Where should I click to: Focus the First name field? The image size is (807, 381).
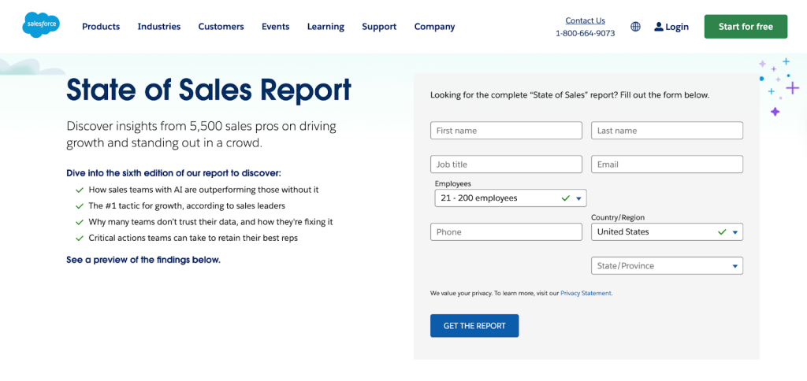506,131
